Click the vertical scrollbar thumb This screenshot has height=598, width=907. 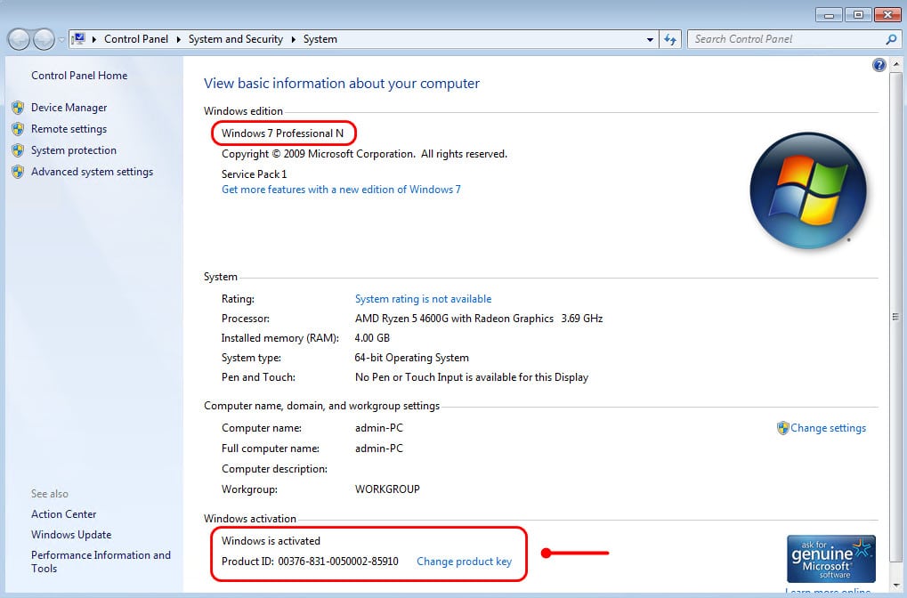(895, 317)
